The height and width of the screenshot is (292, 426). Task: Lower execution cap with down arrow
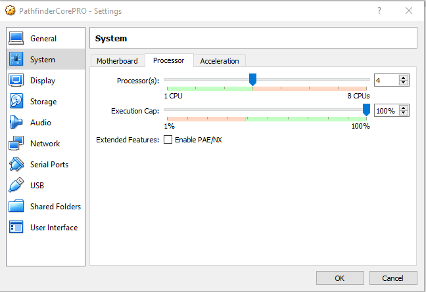[404, 113]
